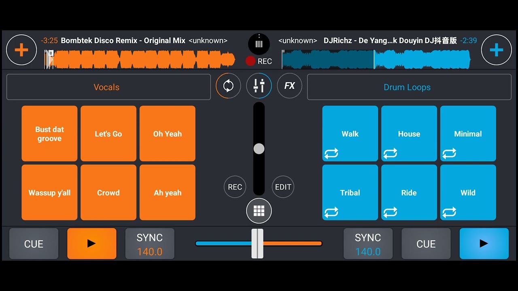This screenshot has width=518, height=291.
Task: Toggle loop icon on Walk pad
Action: coord(331,154)
